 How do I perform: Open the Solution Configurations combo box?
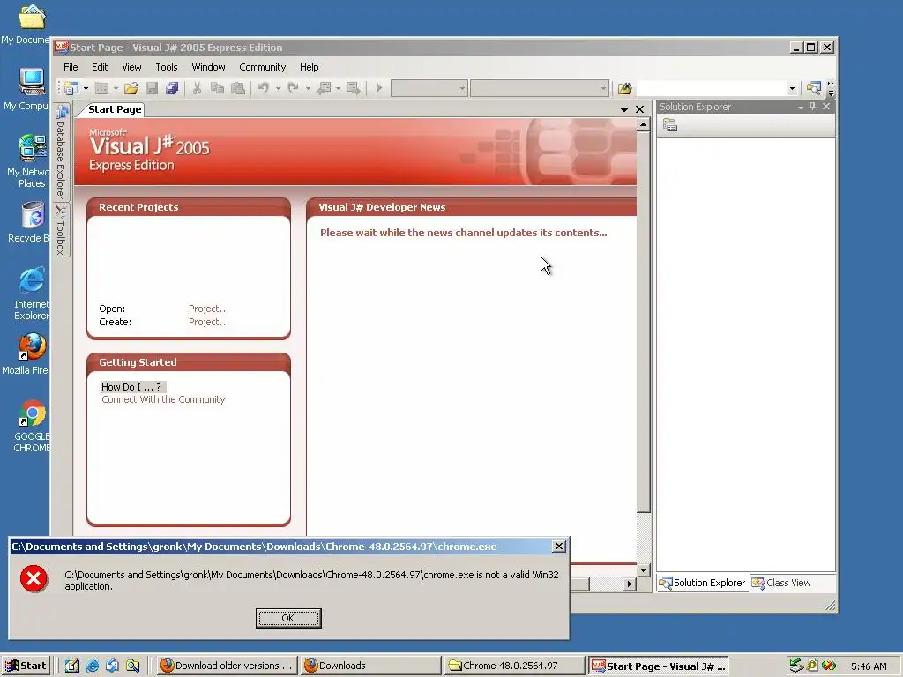[x=429, y=88]
